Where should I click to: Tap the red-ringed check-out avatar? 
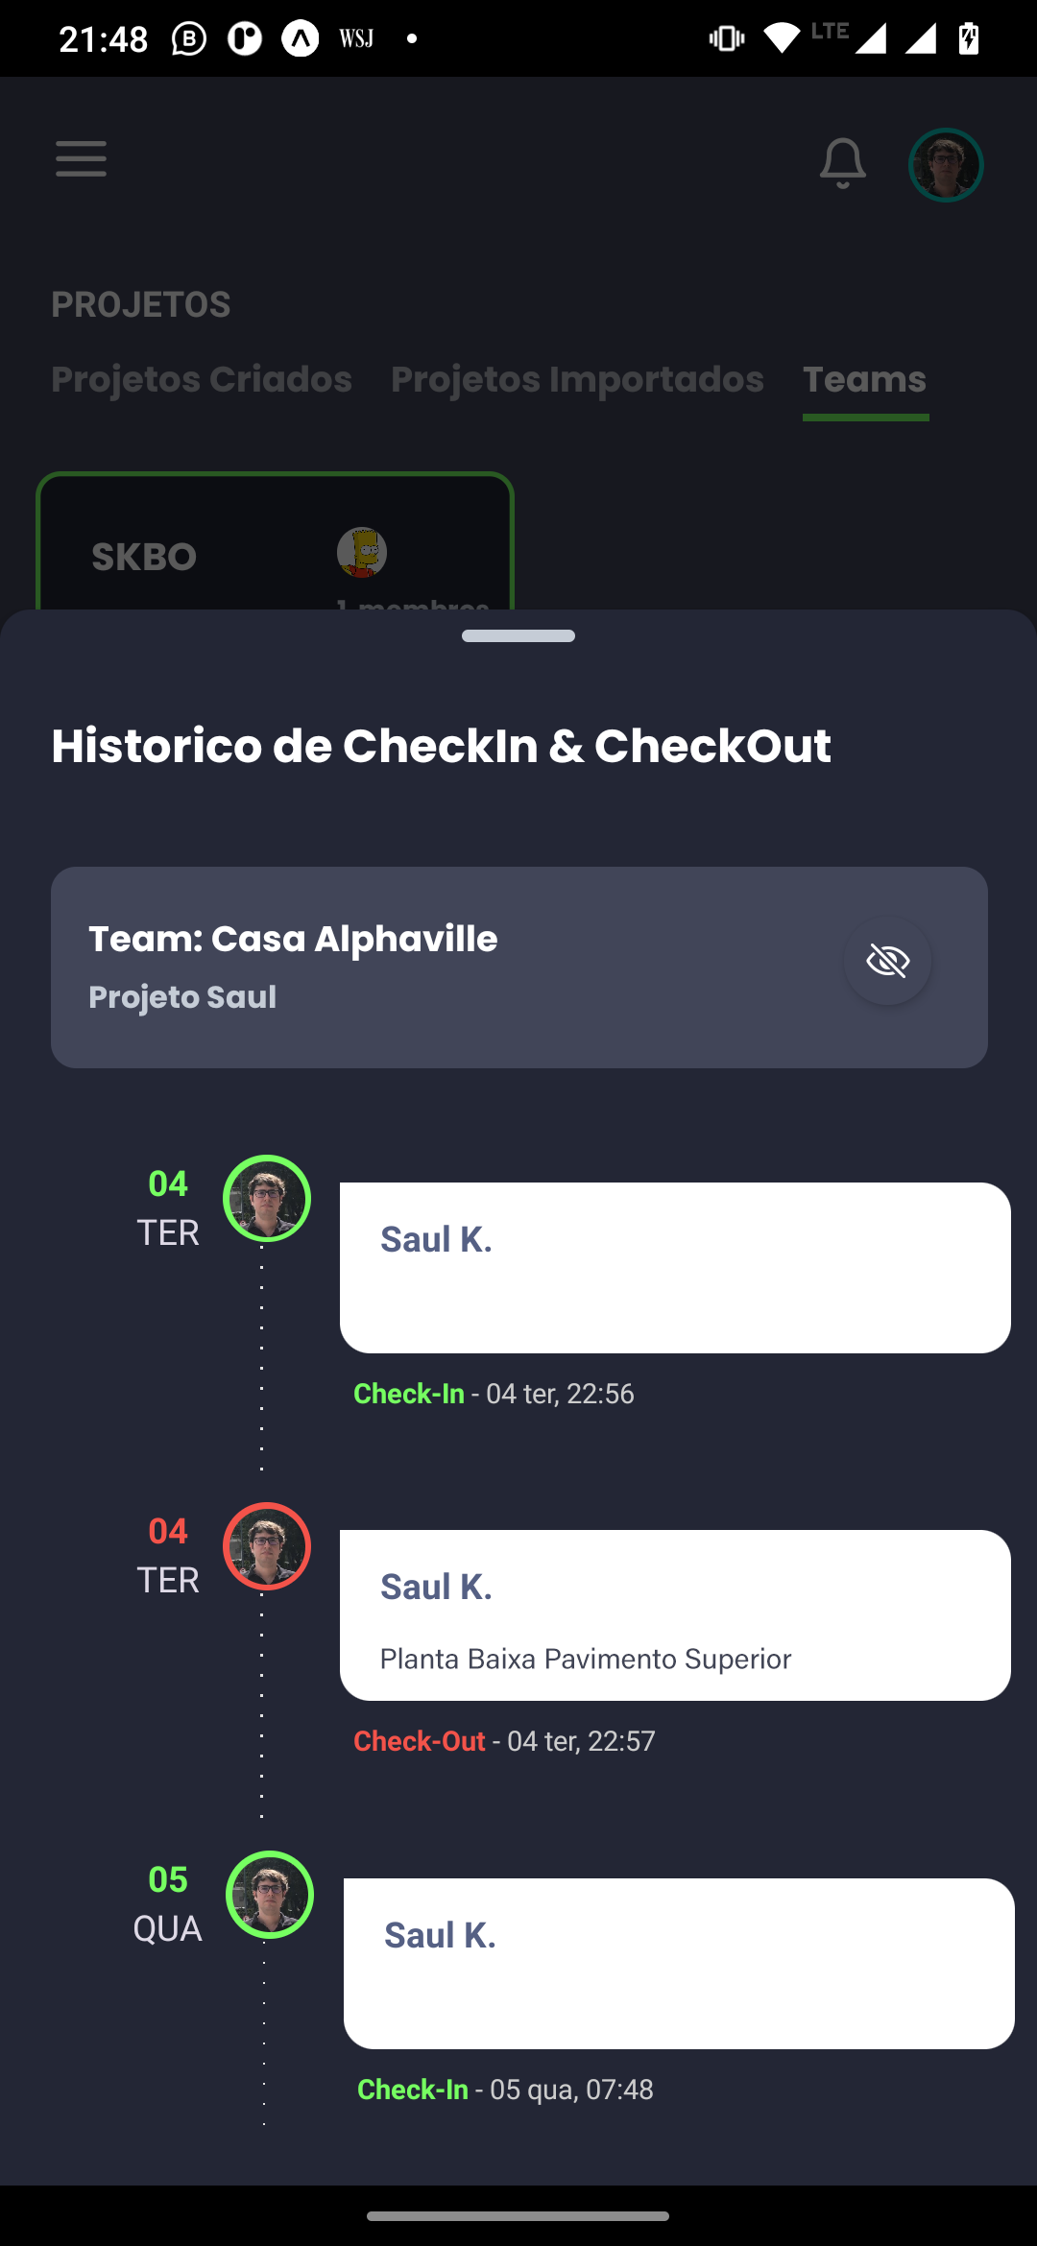267,1546
